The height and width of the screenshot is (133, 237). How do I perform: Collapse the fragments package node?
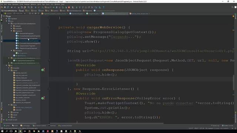11,31
